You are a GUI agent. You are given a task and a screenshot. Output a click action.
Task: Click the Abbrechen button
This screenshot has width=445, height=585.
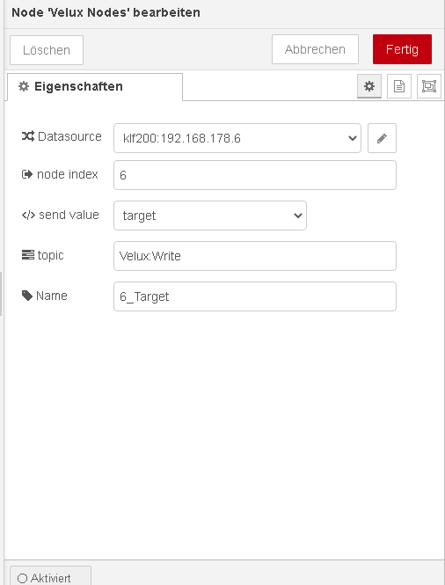[315, 49]
